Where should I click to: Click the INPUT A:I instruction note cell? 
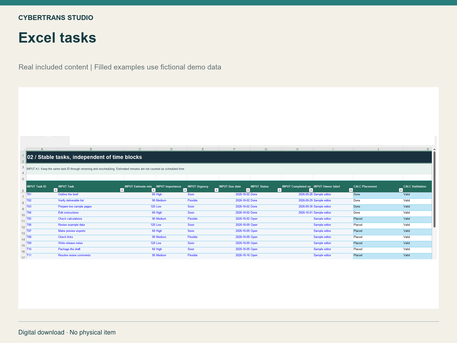(x=229, y=169)
